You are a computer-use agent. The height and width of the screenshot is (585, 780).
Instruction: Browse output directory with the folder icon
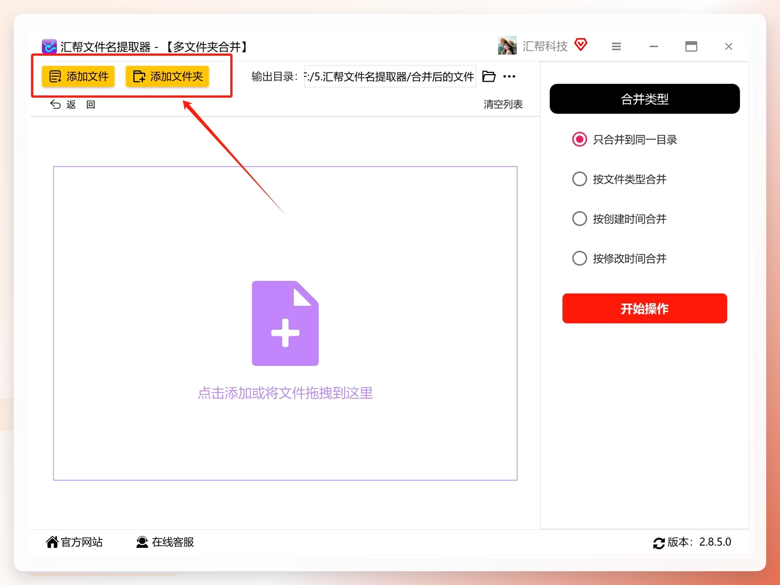click(489, 76)
